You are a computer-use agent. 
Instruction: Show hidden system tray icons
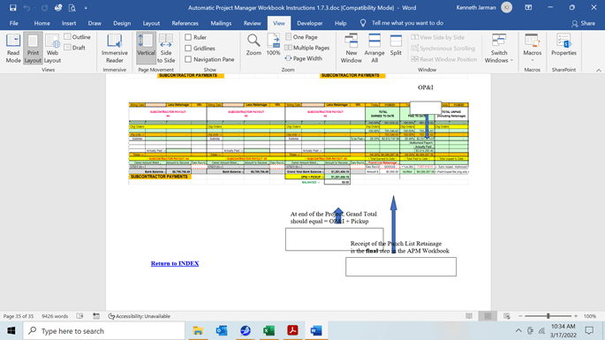(x=518, y=331)
